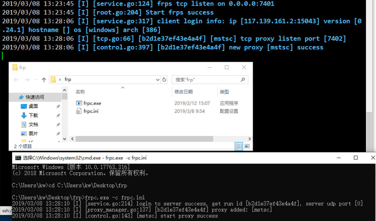This screenshot has width=376, height=221.
Task: Open 文档 in navigation pane
Action: coord(34,125)
